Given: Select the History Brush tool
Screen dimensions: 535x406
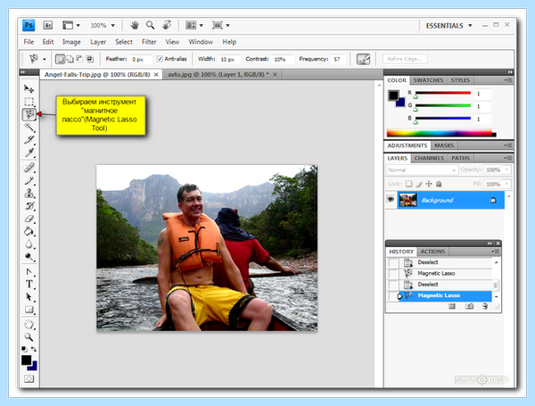Looking at the screenshot, I should tap(29, 206).
